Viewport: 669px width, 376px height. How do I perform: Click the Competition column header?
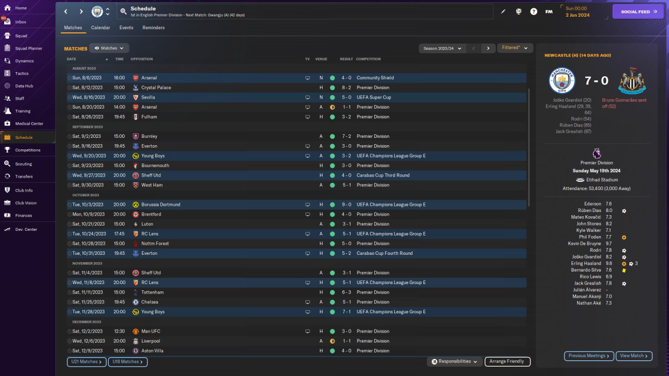(x=368, y=59)
